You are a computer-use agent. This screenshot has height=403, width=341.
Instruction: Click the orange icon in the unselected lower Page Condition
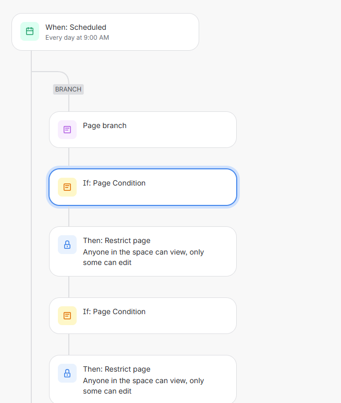point(67,316)
